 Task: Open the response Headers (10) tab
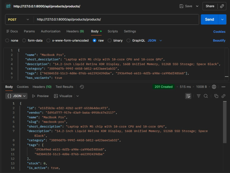pos(42,87)
